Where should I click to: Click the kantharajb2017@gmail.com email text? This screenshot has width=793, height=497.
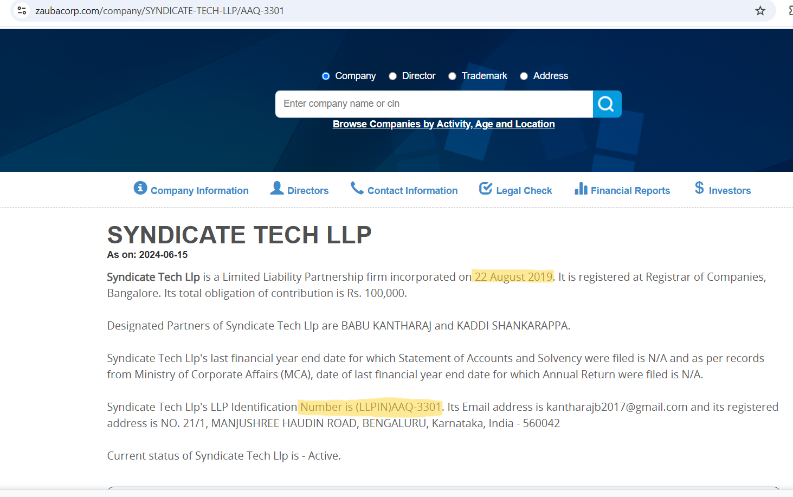(x=617, y=407)
